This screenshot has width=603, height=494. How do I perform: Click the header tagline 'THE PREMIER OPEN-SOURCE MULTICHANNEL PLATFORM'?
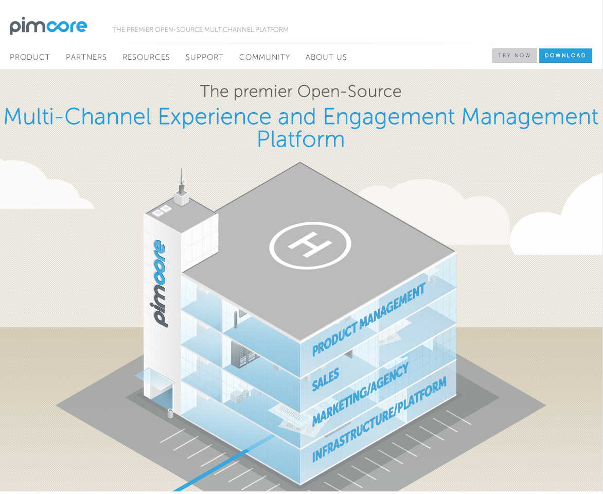point(200,30)
